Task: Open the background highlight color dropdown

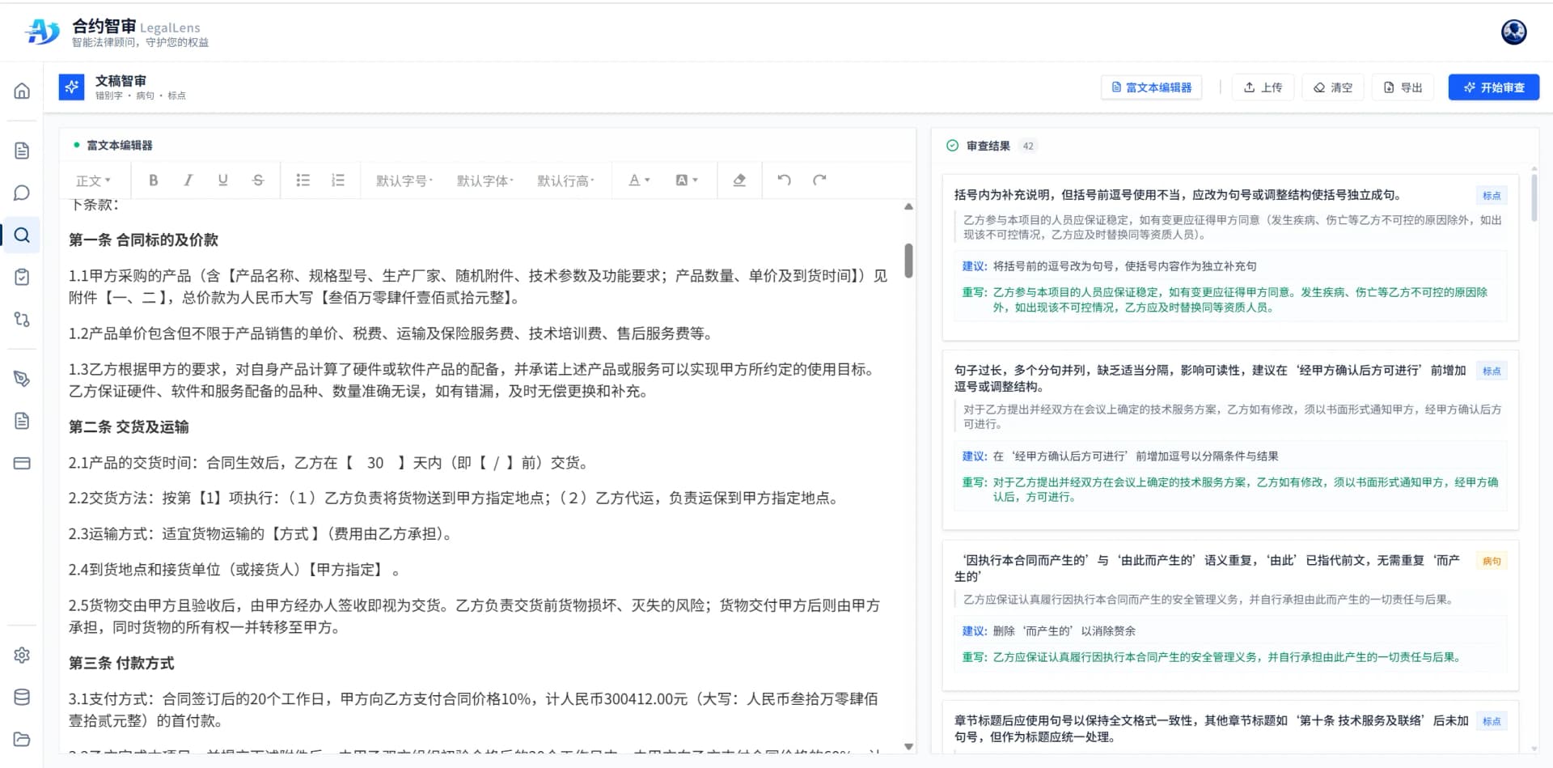Action: click(687, 180)
